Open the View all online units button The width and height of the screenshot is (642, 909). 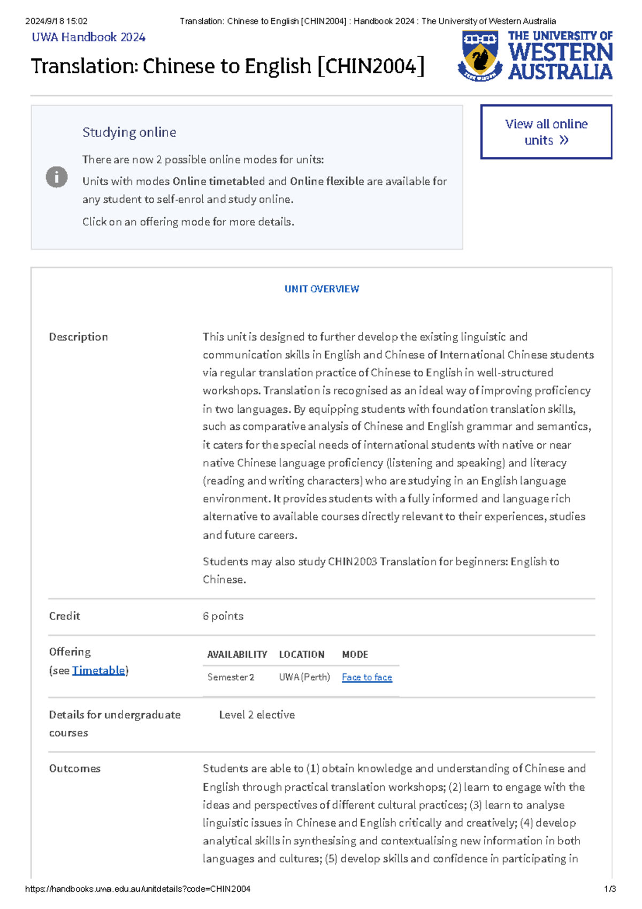pyautogui.click(x=546, y=132)
